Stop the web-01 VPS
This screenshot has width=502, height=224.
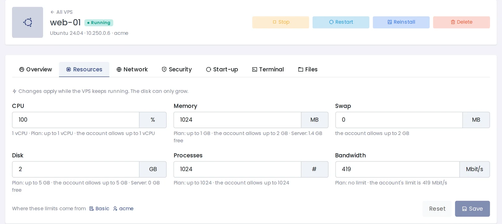pyautogui.click(x=280, y=22)
